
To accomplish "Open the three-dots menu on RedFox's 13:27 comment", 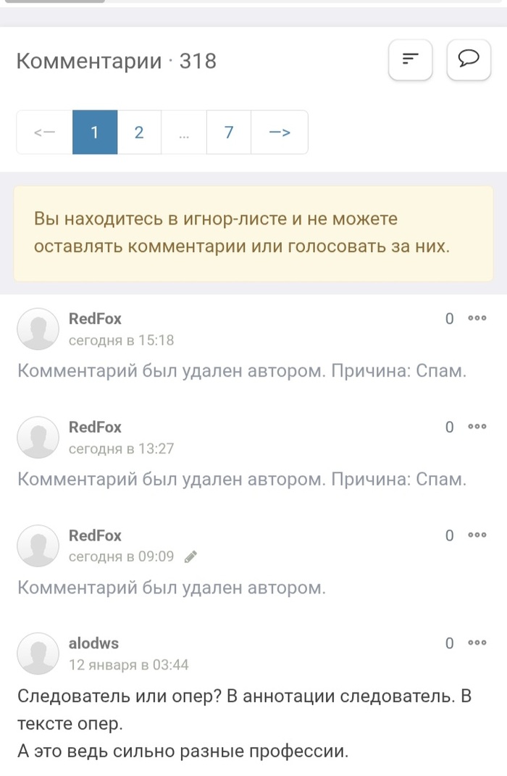I will pos(477,427).
